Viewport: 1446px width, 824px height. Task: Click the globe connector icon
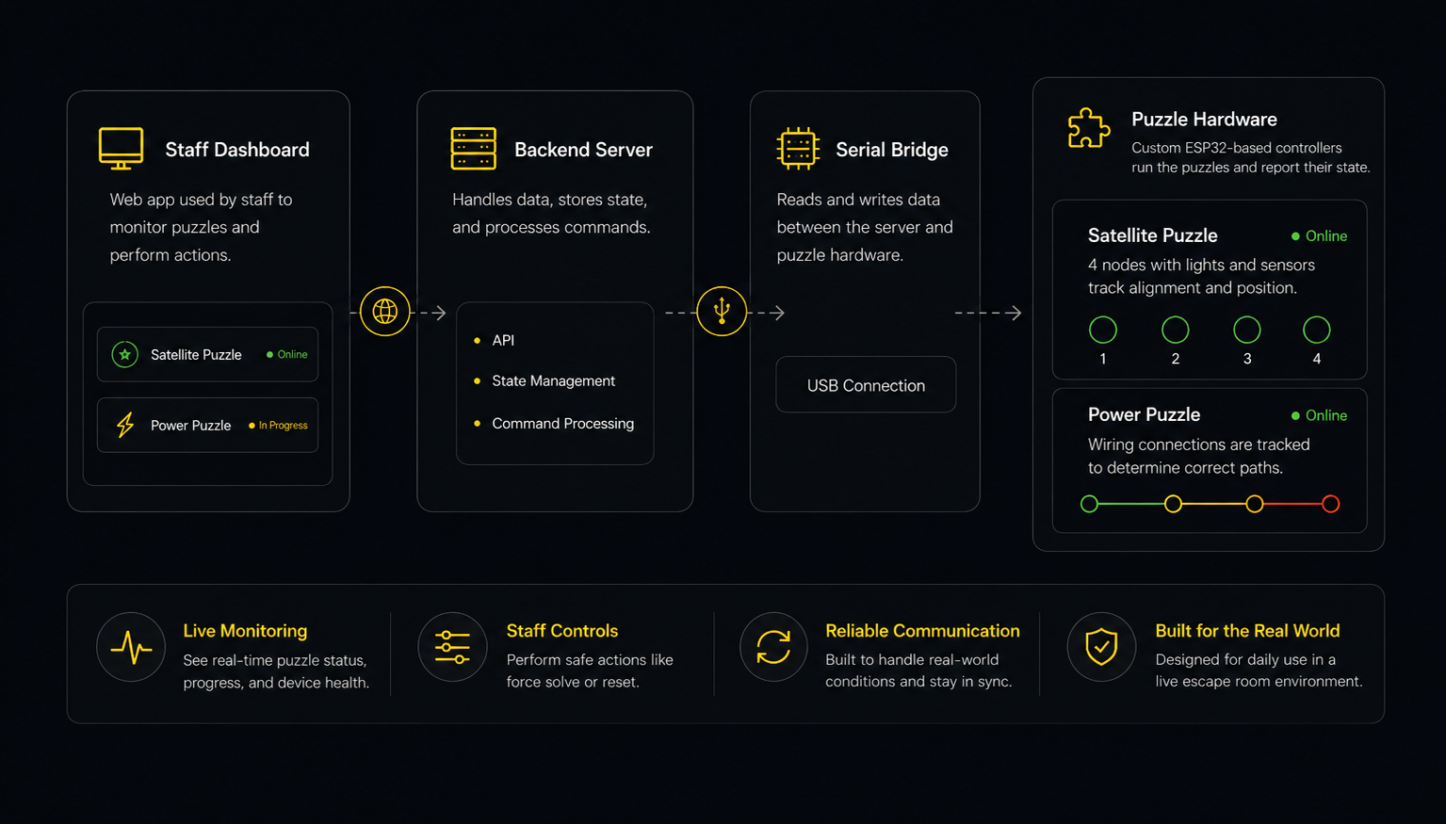(385, 311)
